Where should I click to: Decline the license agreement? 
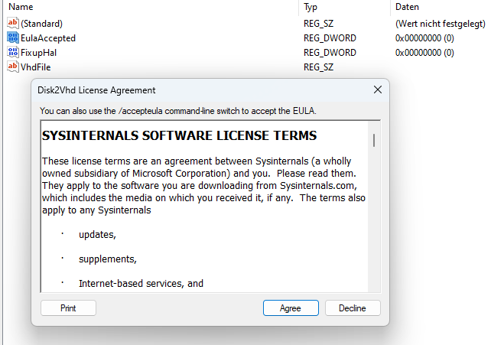353,308
